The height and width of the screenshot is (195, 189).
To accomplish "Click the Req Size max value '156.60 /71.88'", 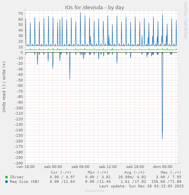I will 166,182.
